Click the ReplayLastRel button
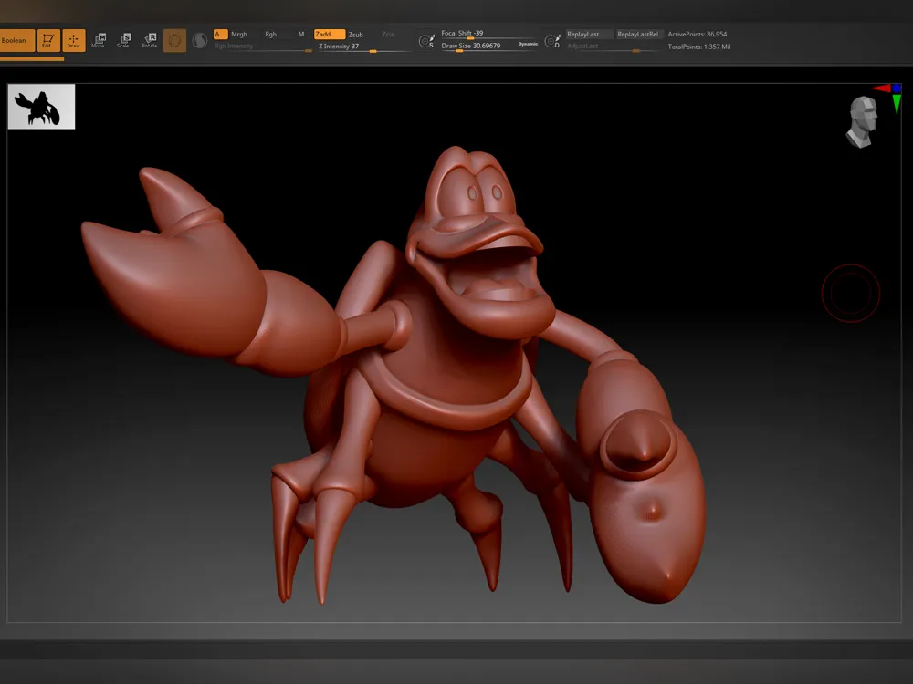913x684 pixels. click(x=638, y=35)
